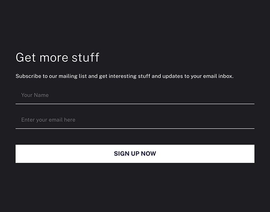Click the underline beneath the email field
The width and height of the screenshot is (270, 212).
pyautogui.click(x=135, y=128)
